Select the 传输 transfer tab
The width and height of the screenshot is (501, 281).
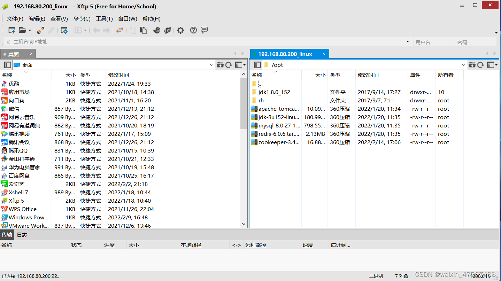click(x=7, y=235)
